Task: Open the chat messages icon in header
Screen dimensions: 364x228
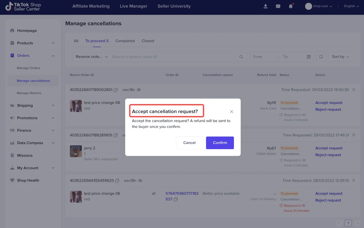Action: (x=278, y=6)
